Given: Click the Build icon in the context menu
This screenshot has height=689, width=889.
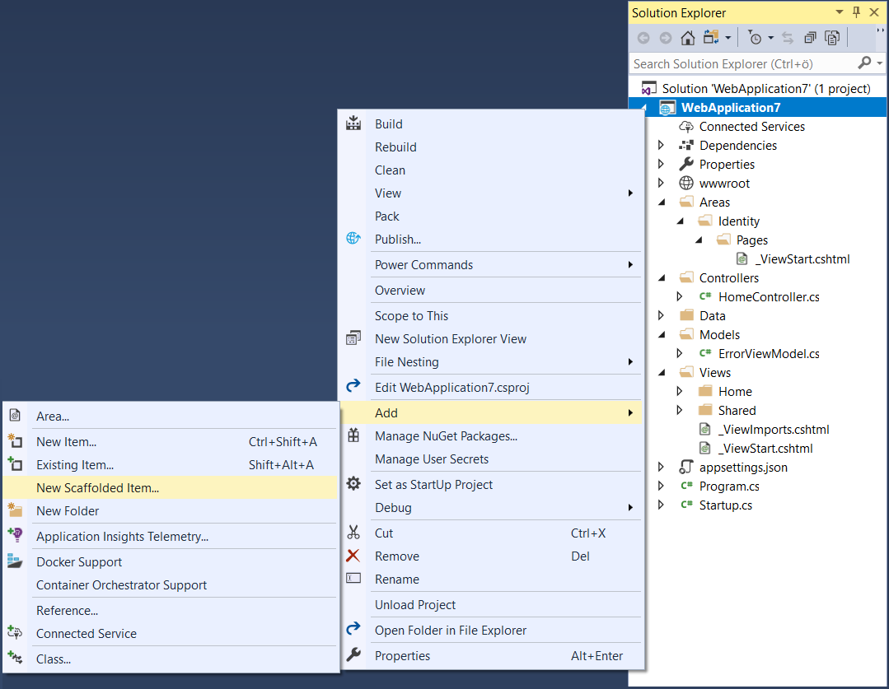Looking at the screenshot, I should (353, 123).
